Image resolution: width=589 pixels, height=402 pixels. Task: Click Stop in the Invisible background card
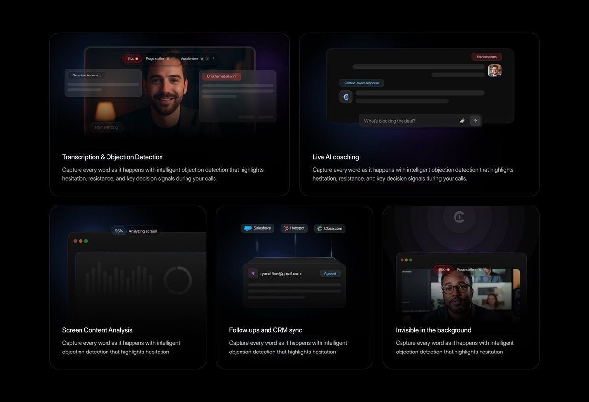click(444, 269)
